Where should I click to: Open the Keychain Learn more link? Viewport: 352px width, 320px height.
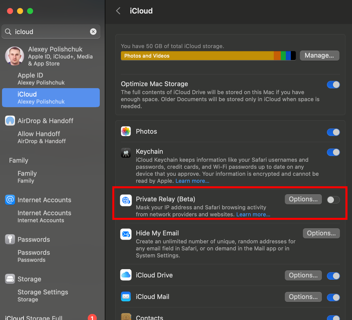(192, 181)
